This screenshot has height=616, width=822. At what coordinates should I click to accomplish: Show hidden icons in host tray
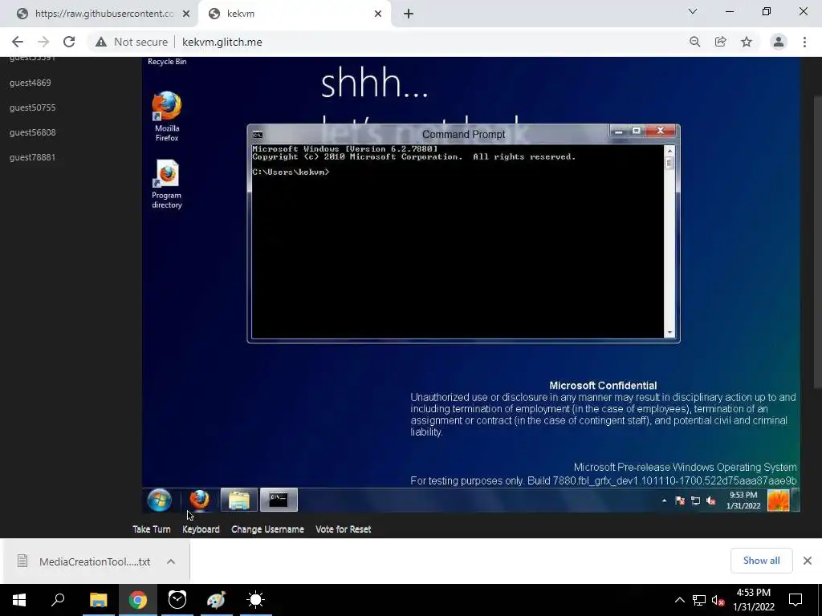(x=679, y=600)
